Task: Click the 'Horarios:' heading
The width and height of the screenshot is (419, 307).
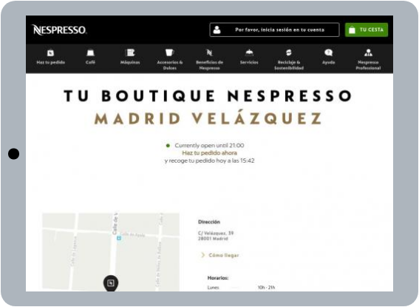Action: coord(218,278)
